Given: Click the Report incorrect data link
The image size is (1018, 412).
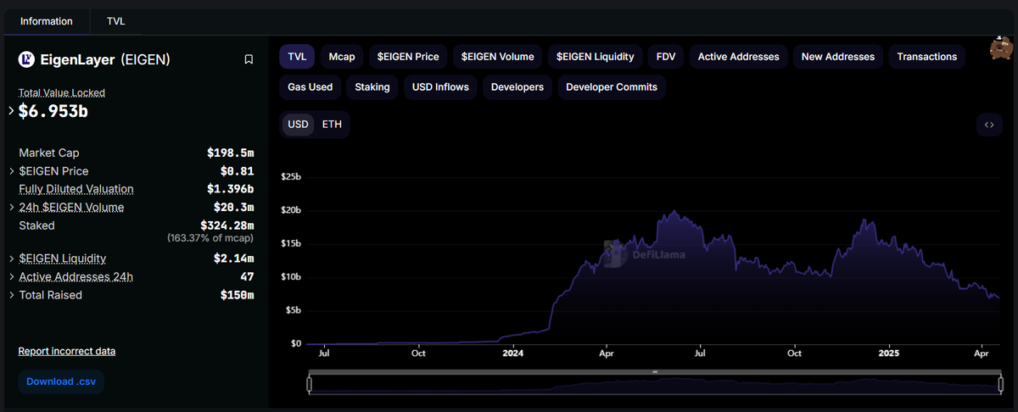Looking at the screenshot, I should 67,351.
